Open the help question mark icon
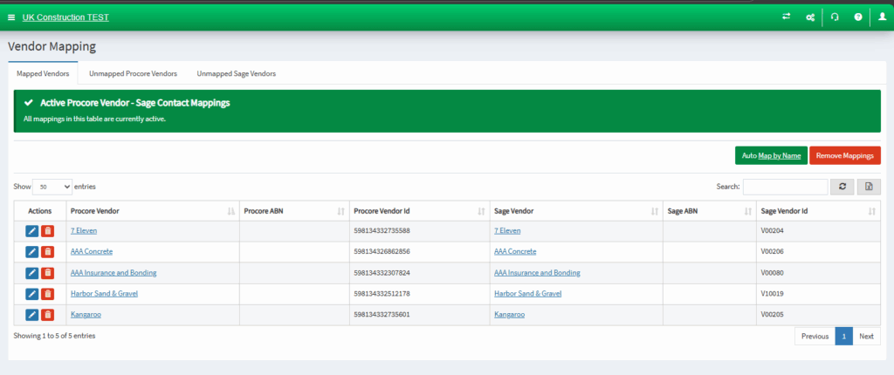894x375 pixels. (858, 17)
